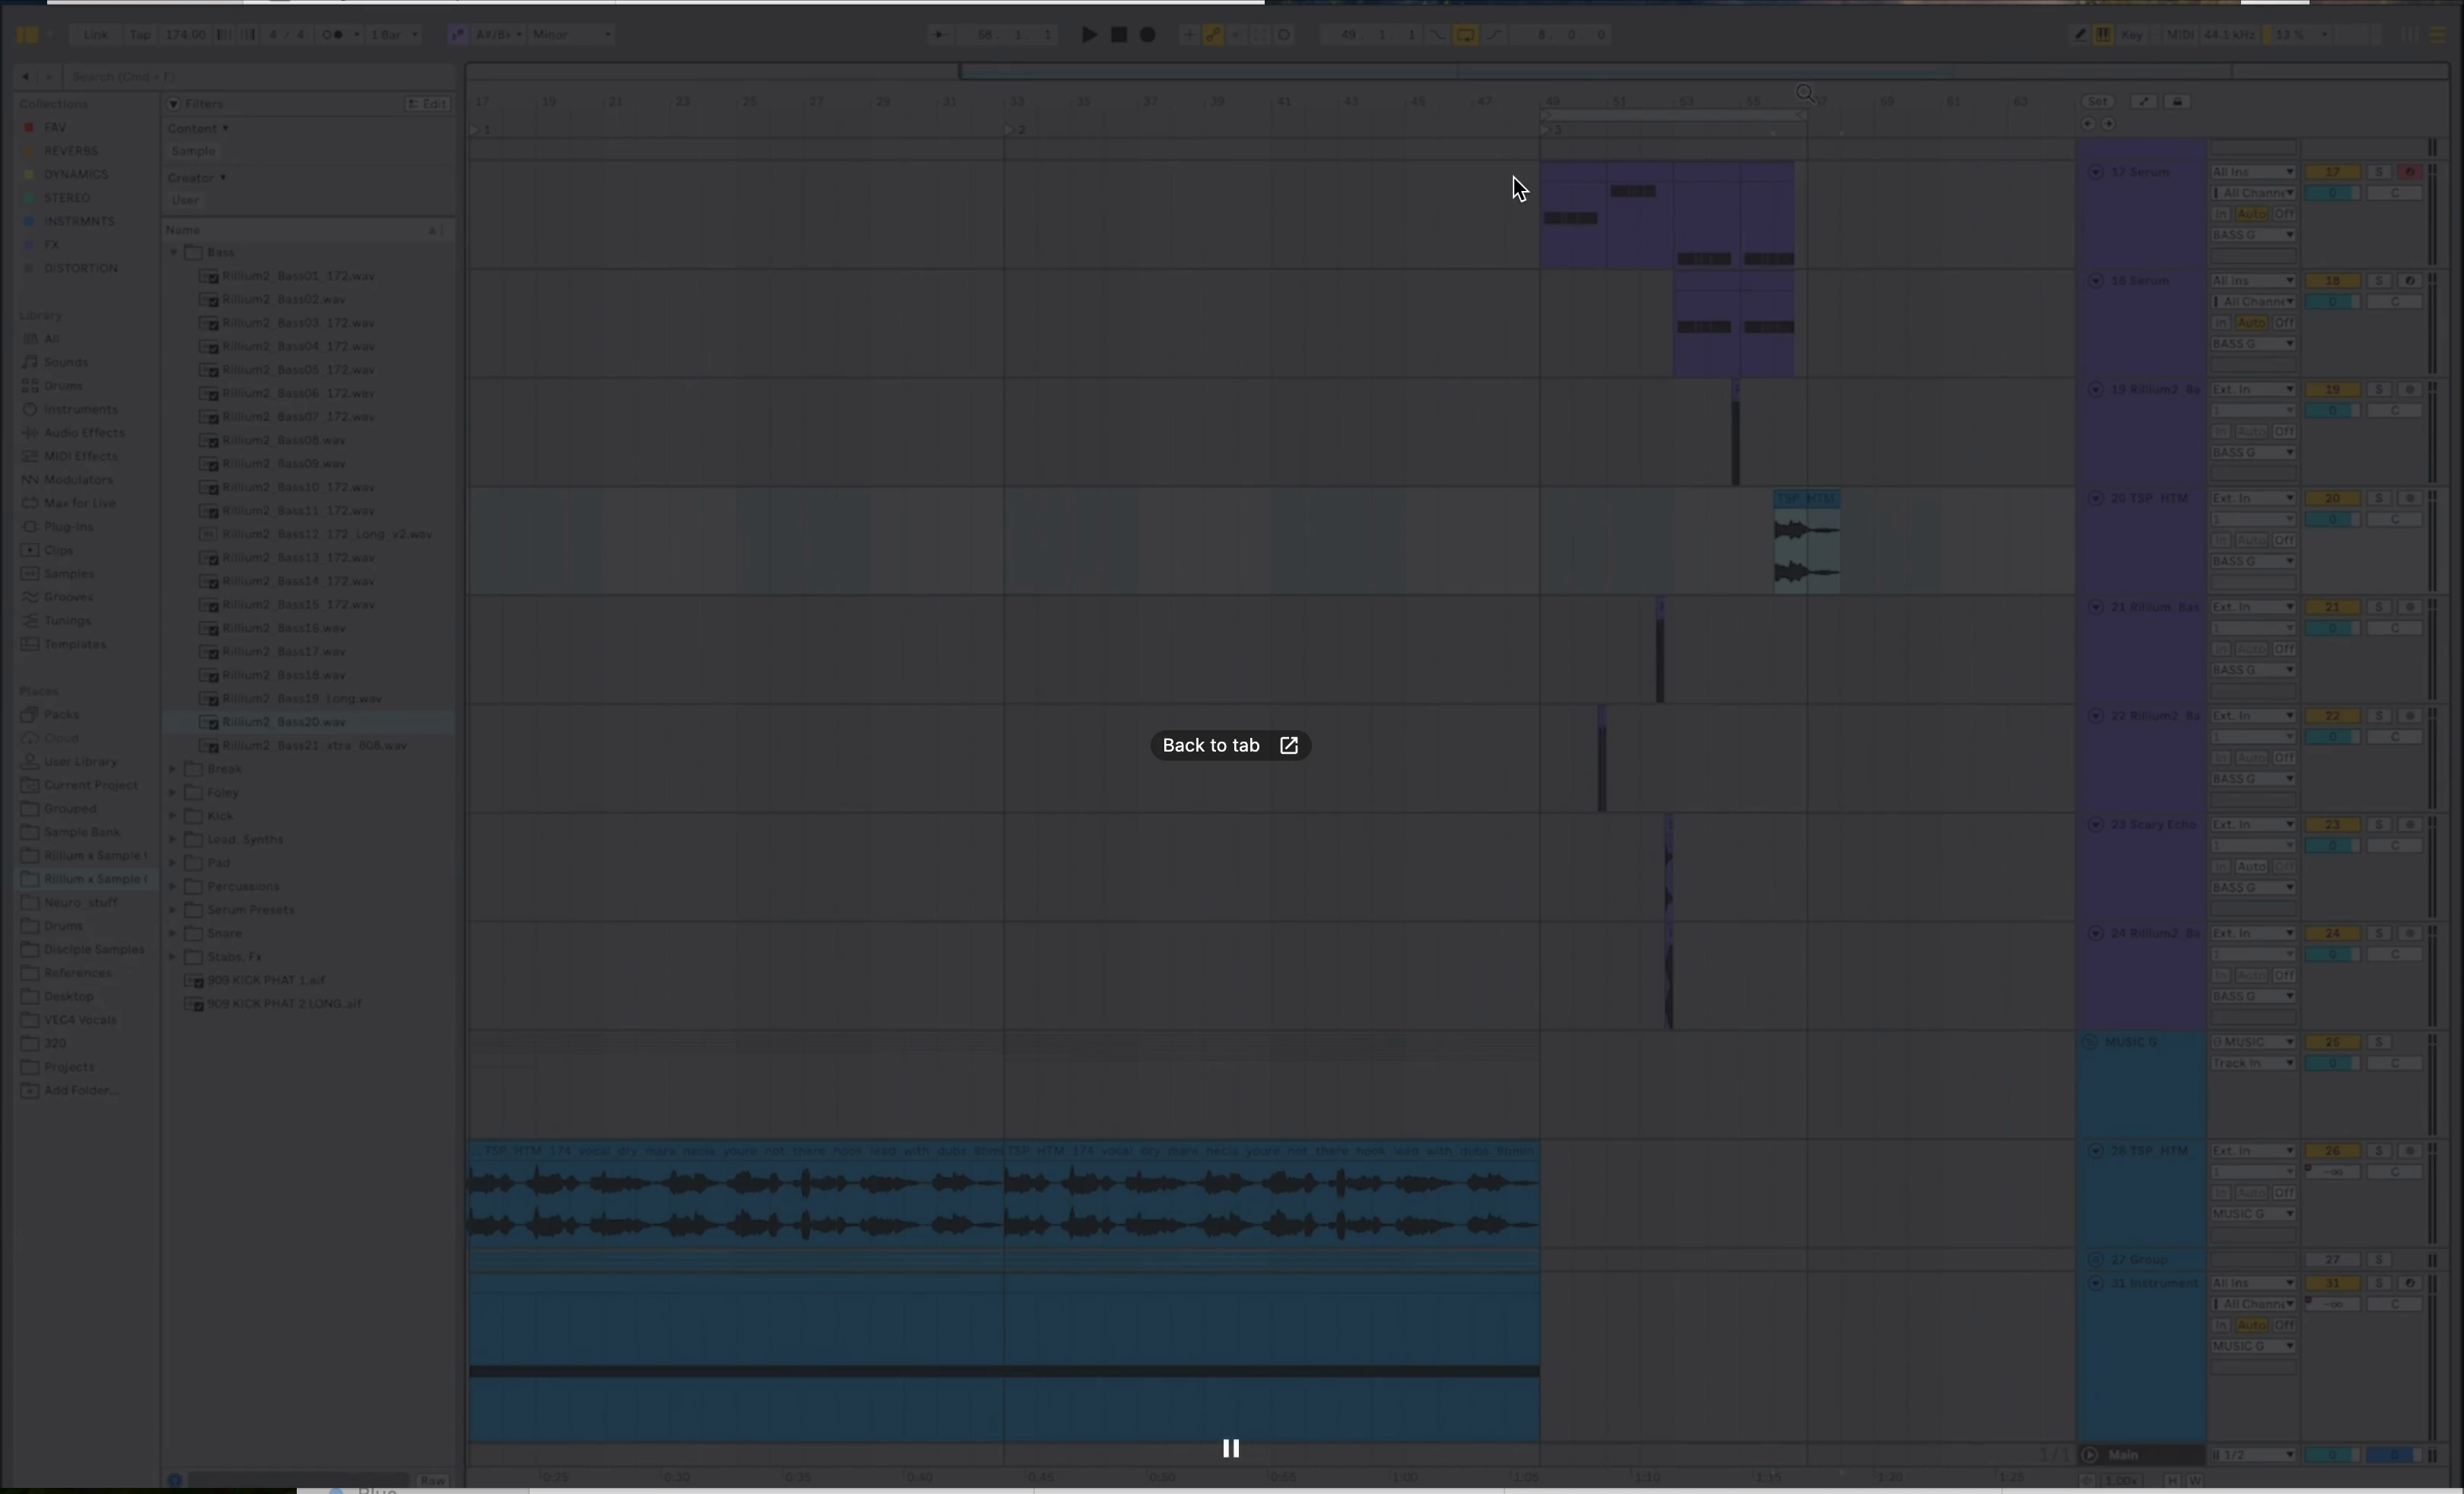The image size is (2464, 1494).
Task: Click the Stop button in transport
Action: point(1119,35)
